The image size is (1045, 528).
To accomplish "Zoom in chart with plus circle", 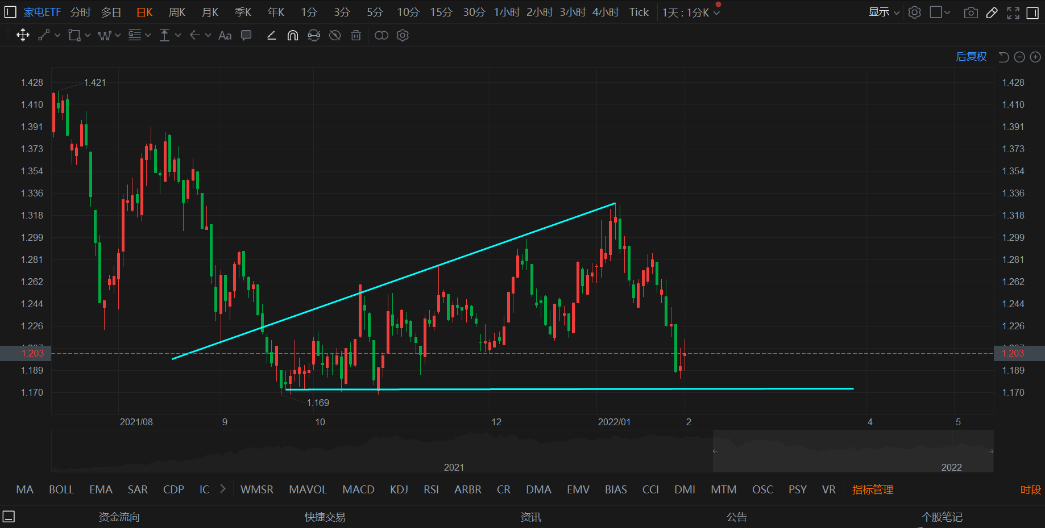I will [x=1035, y=57].
